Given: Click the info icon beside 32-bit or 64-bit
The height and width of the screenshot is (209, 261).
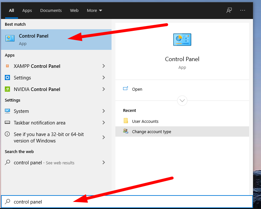Looking at the screenshot, I should pyautogui.click(x=7, y=134).
